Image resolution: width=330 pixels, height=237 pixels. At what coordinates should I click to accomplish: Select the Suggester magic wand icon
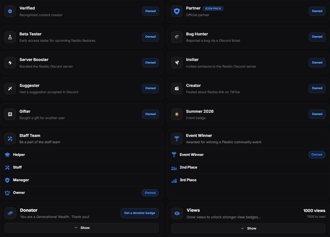click(10, 89)
